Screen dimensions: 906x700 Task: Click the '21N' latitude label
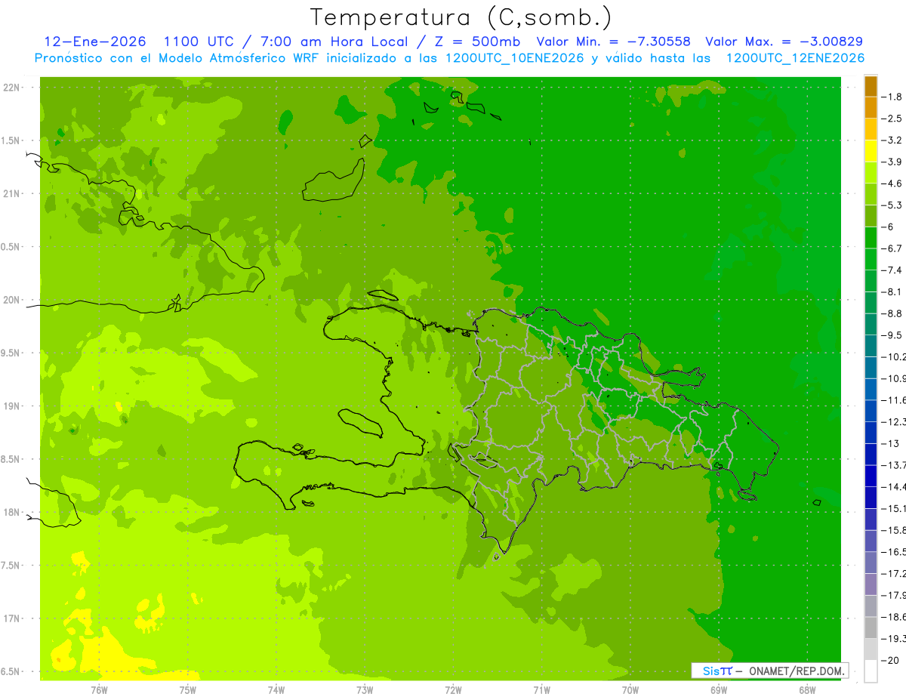pyautogui.click(x=12, y=193)
